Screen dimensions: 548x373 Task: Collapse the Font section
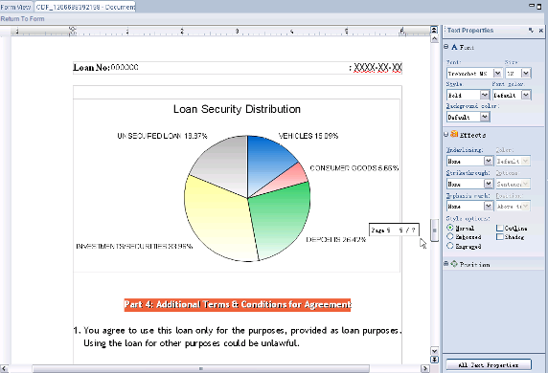click(445, 47)
